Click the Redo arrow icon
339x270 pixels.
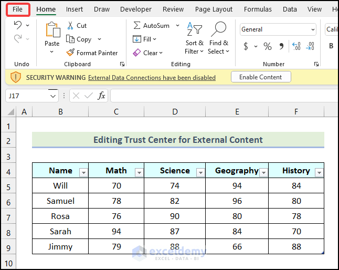(x=18, y=39)
